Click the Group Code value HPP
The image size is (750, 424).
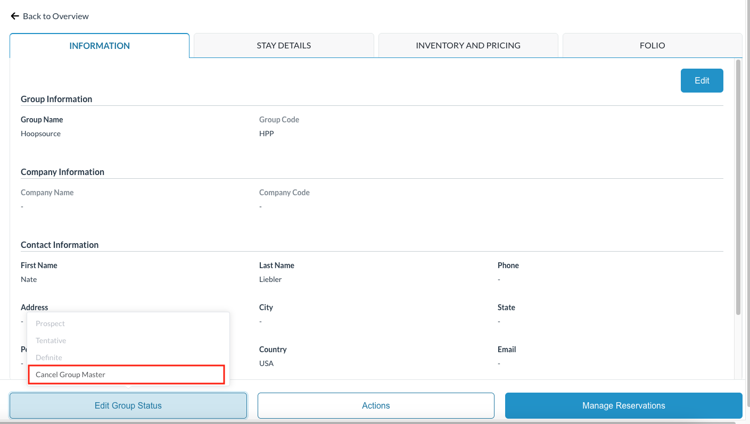(267, 133)
